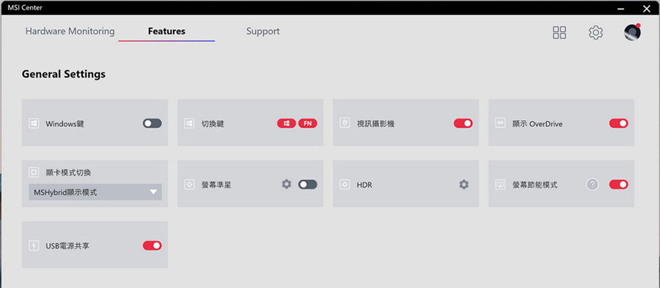Open the 顯卡模式切換 combo box
This screenshot has width=660, height=288.
[x=95, y=192]
